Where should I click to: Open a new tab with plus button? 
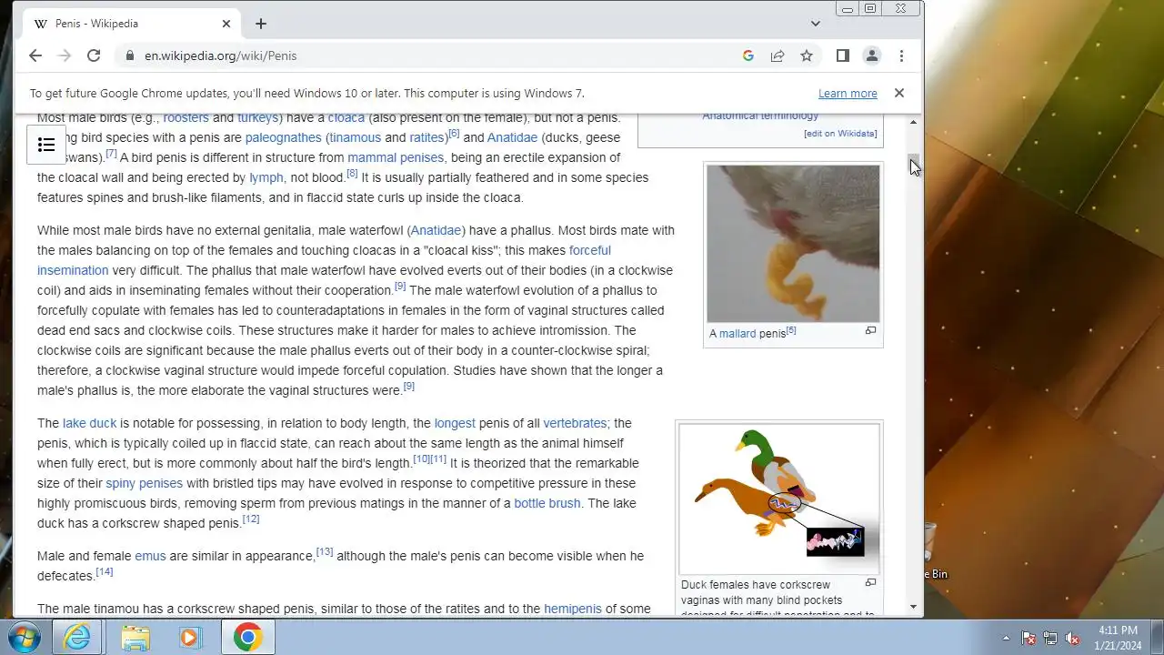[x=261, y=24]
